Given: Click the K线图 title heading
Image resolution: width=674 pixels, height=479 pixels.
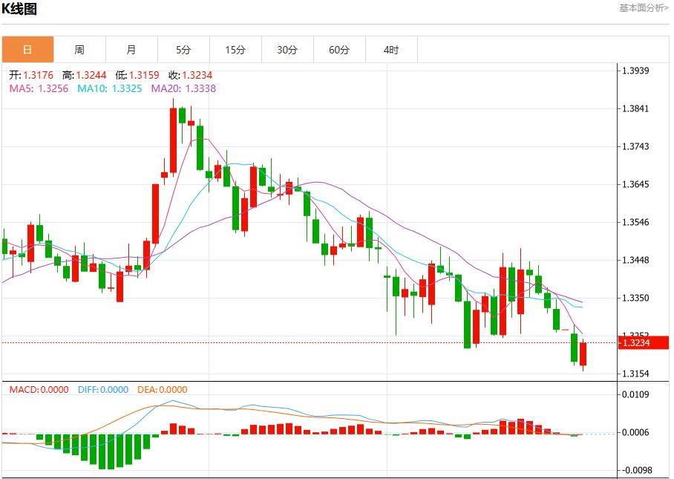Looking at the screenshot, I should [x=20, y=10].
